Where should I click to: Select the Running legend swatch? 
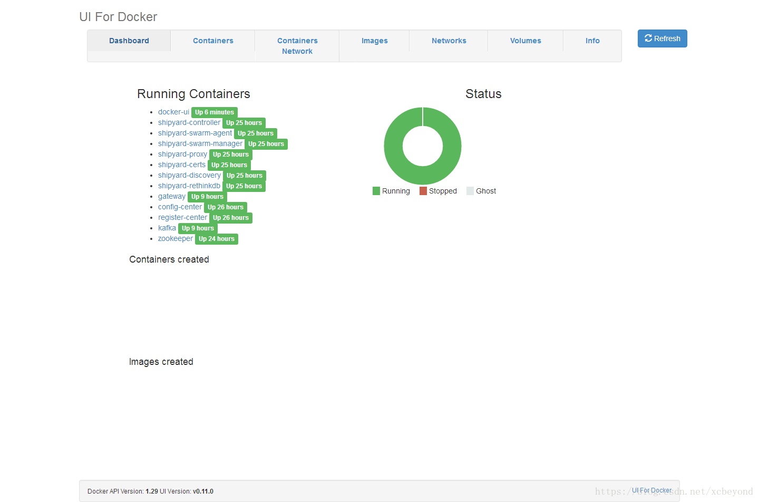[x=376, y=190]
